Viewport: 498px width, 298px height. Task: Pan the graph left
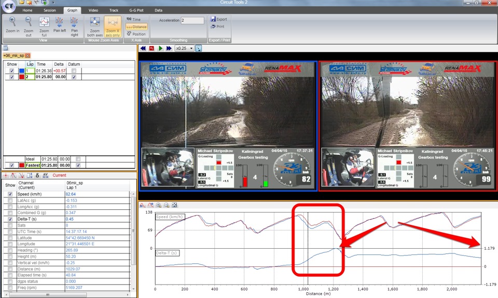59,25
